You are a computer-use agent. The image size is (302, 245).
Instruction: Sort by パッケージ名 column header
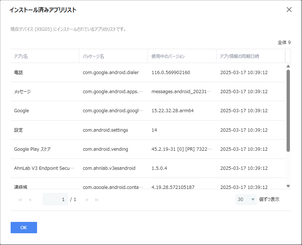point(113,56)
